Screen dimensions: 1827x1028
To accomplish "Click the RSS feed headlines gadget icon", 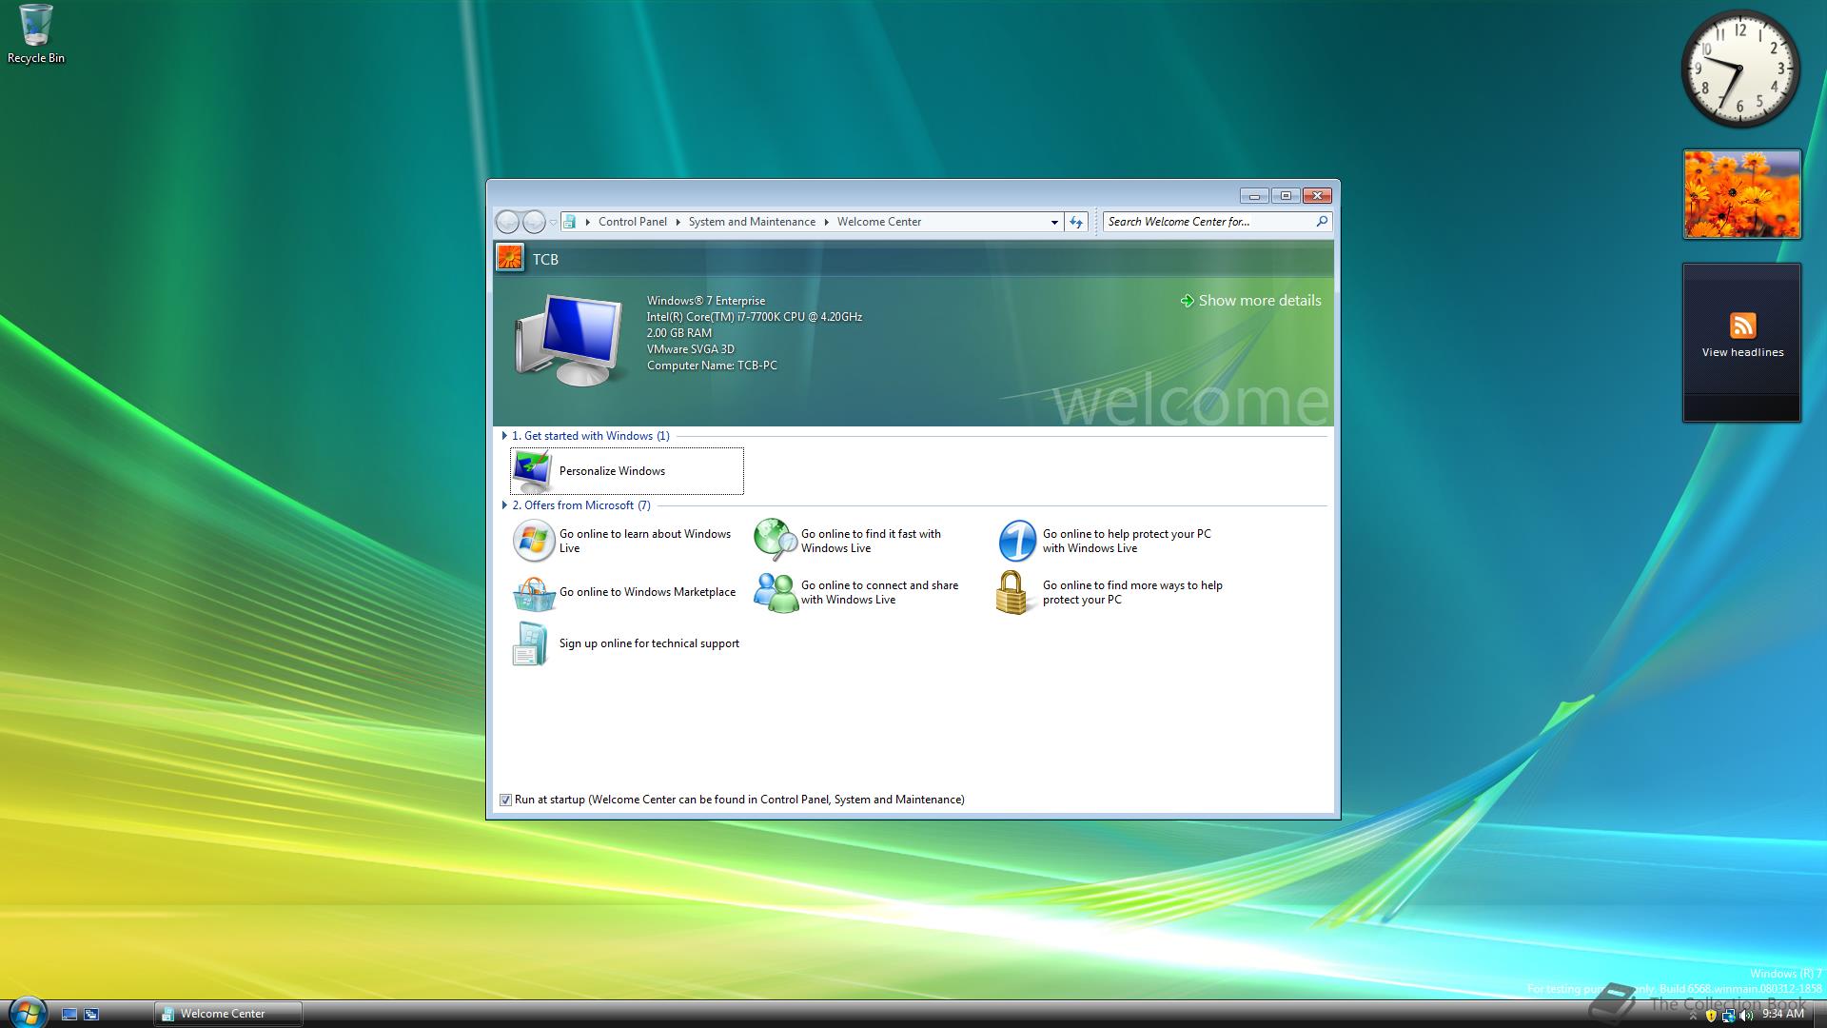I will (1742, 326).
